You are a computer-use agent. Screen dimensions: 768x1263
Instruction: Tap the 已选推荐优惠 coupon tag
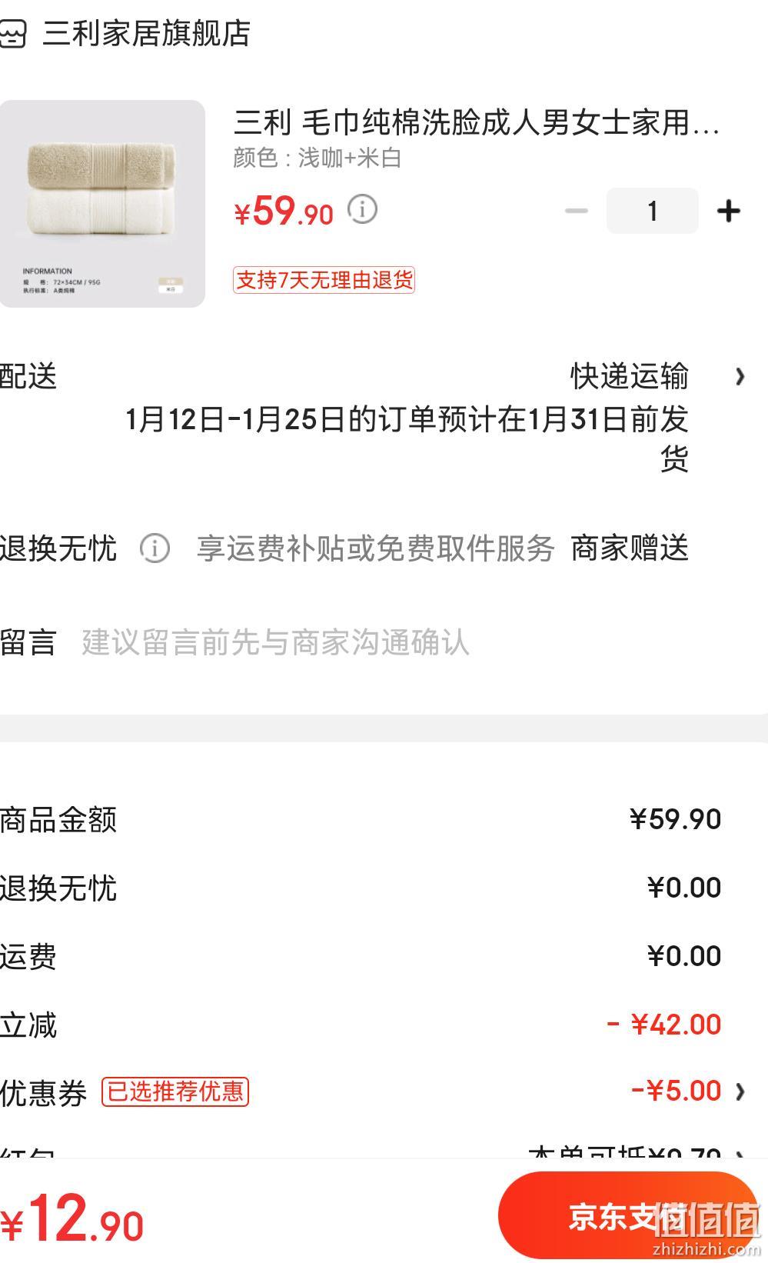(x=175, y=1091)
